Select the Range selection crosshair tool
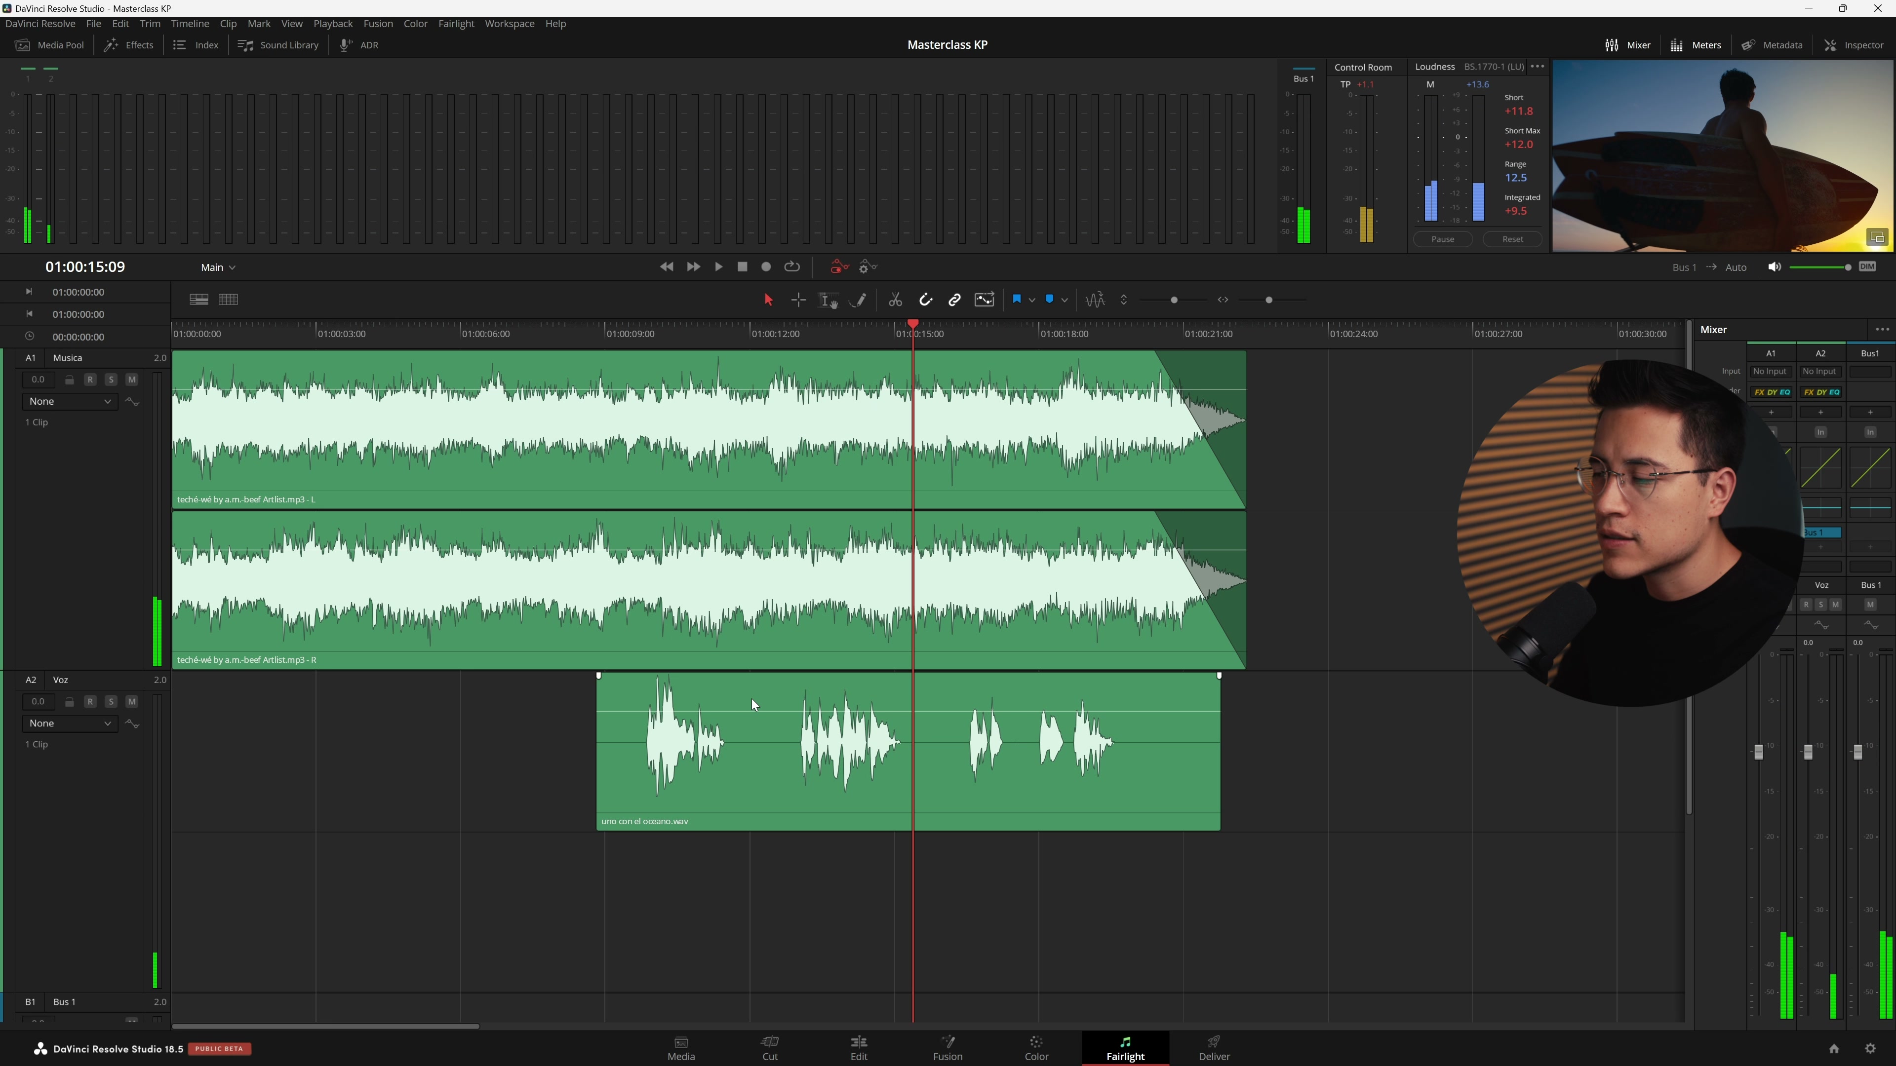Screen dimensions: 1896x1066 798,300
